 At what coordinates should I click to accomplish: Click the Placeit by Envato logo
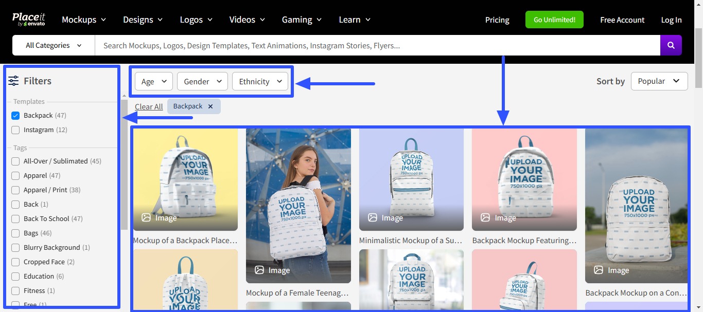29,18
